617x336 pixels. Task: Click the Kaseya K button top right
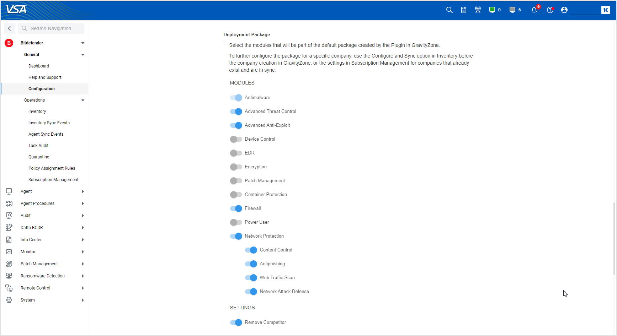tap(606, 10)
